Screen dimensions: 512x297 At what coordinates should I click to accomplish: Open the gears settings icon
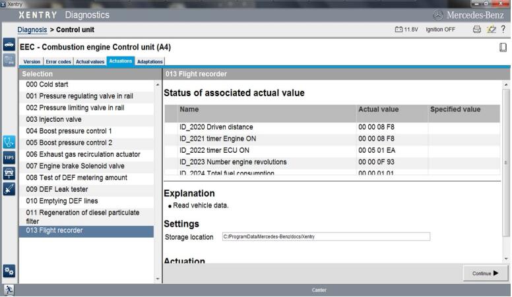pyautogui.click(x=9, y=271)
